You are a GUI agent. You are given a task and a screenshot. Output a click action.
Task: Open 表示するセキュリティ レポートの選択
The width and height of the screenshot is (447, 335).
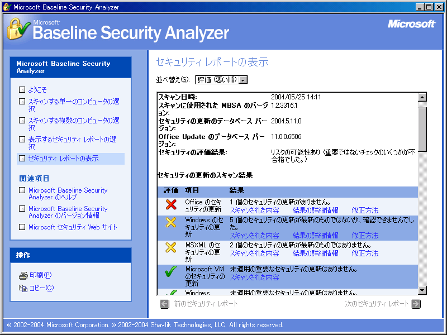tap(72, 143)
